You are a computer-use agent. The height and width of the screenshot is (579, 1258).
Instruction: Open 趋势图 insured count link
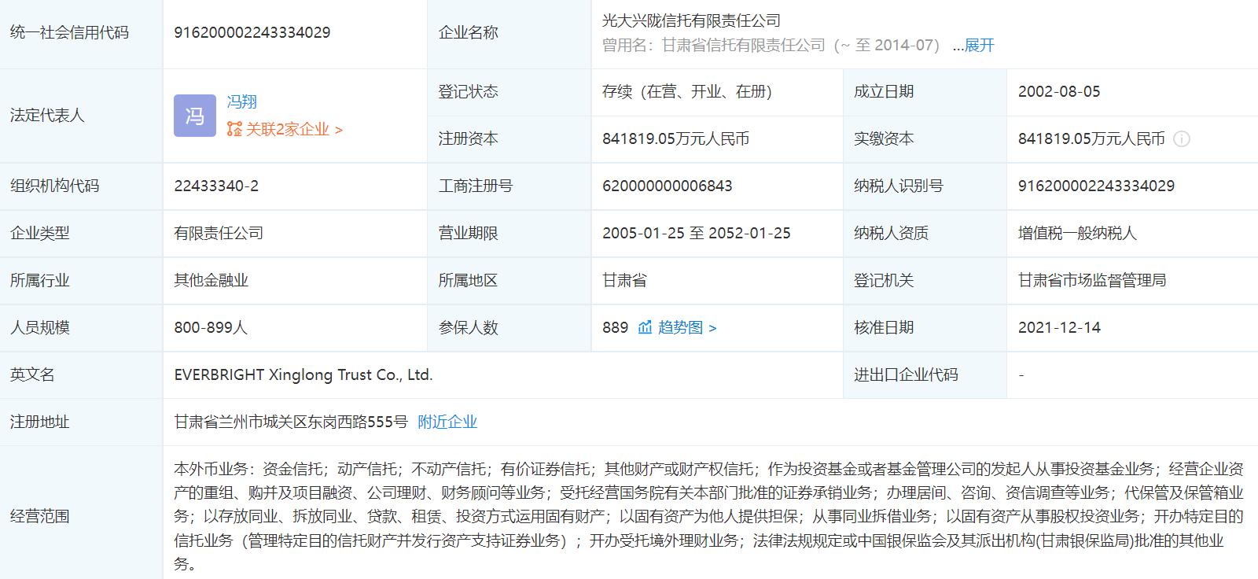point(686,327)
